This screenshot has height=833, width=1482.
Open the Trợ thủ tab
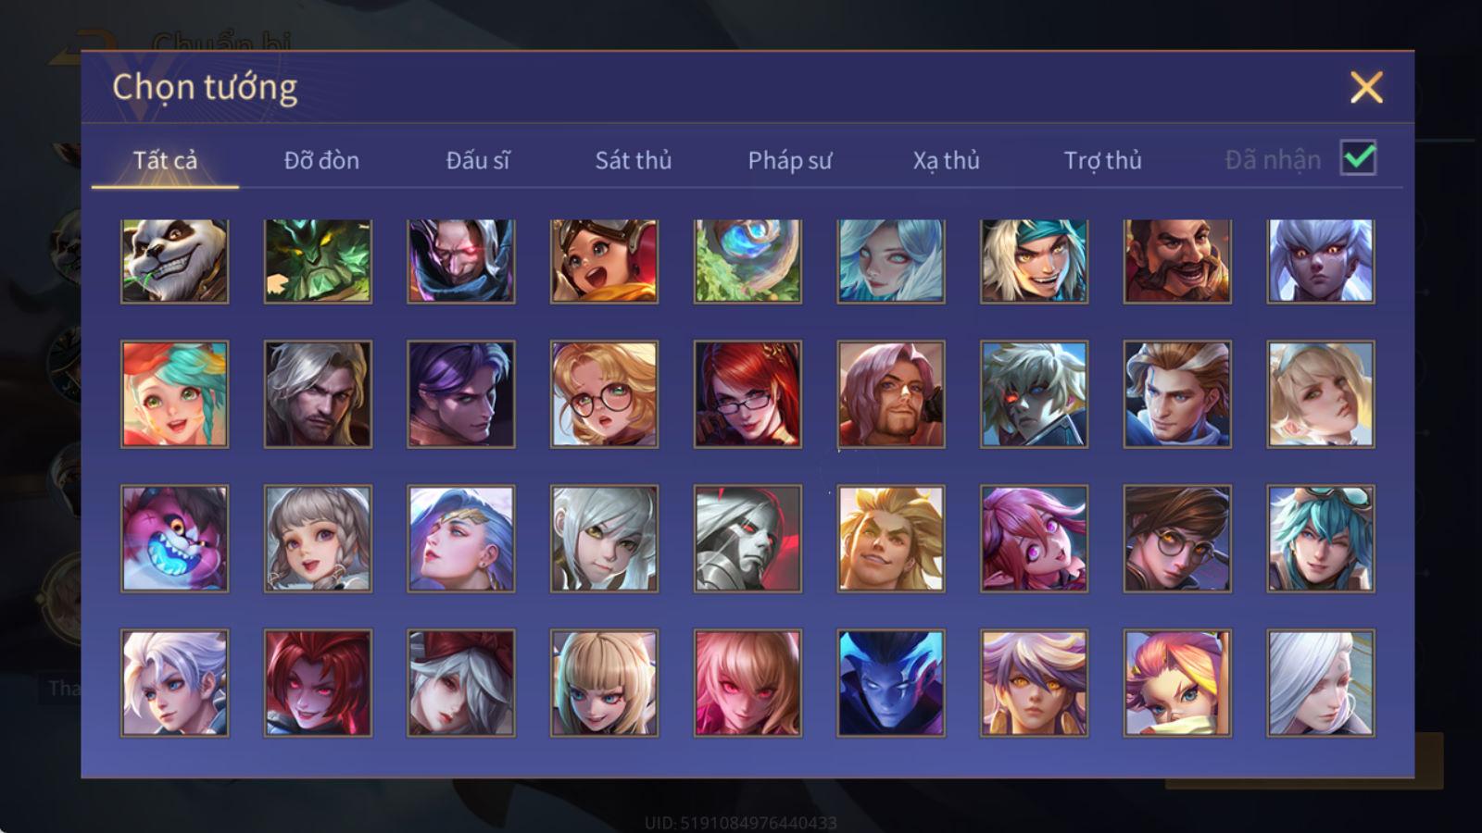tap(1102, 160)
